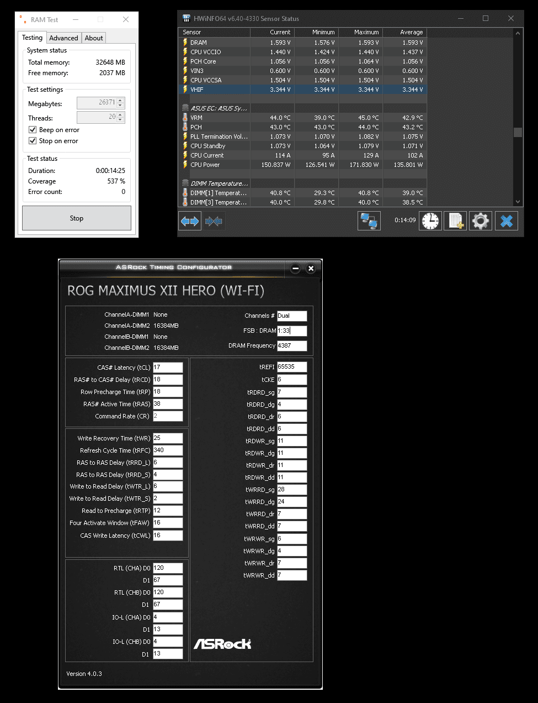
Task: Click the HWiNFO scrollbar up arrow
Action: coord(518,33)
